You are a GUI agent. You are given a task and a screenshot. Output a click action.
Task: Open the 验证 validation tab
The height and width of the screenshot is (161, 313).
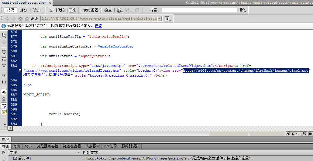point(28,146)
